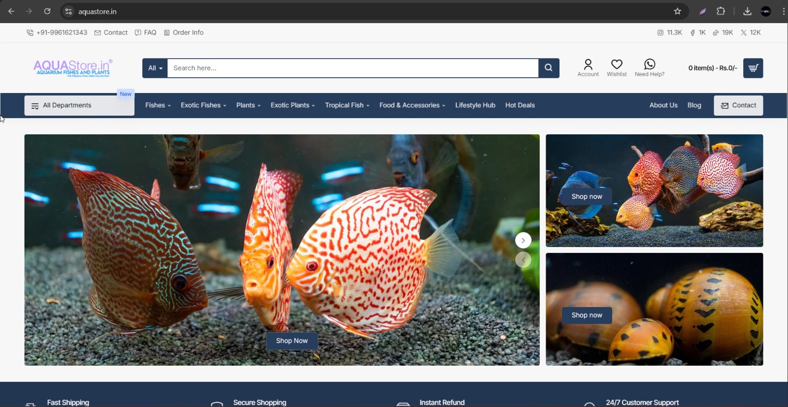This screenshot has height=407, width=788.
Task: Go to the previous banner slide
Action: [523, 260]
